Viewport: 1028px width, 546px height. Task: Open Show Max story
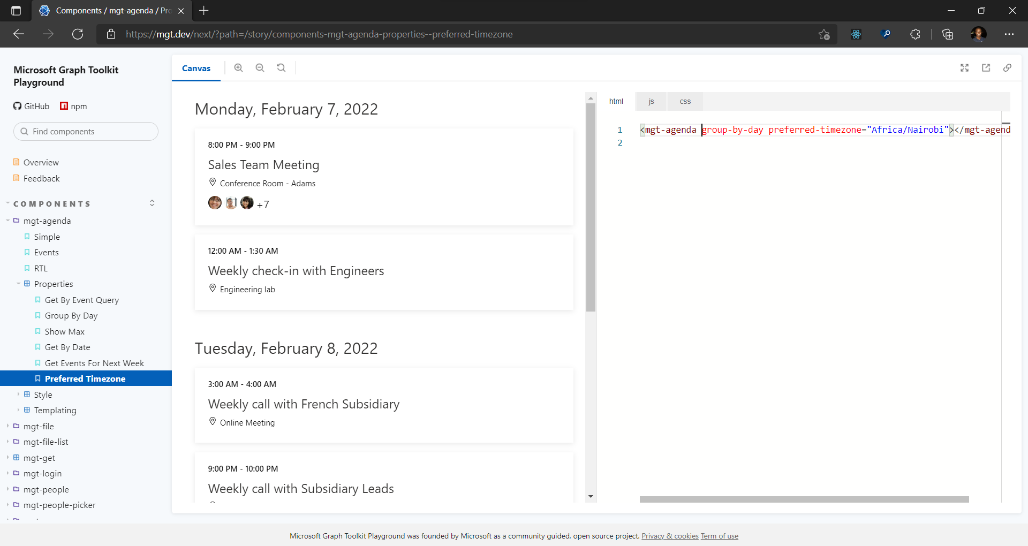click(65, 331)
